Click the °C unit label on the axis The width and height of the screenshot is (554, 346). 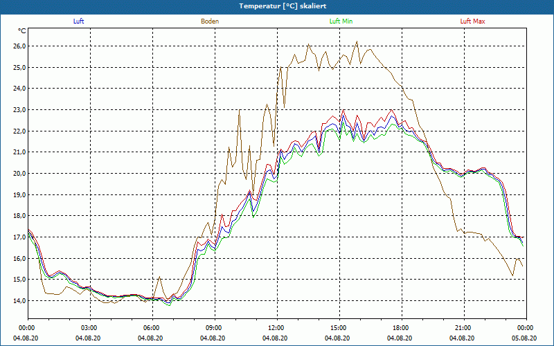click(22, 31)
